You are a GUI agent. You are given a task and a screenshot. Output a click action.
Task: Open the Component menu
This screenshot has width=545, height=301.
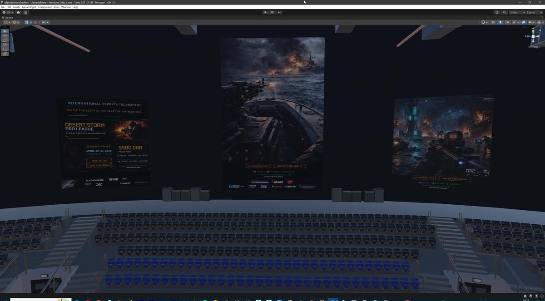(x=45, y=7)
